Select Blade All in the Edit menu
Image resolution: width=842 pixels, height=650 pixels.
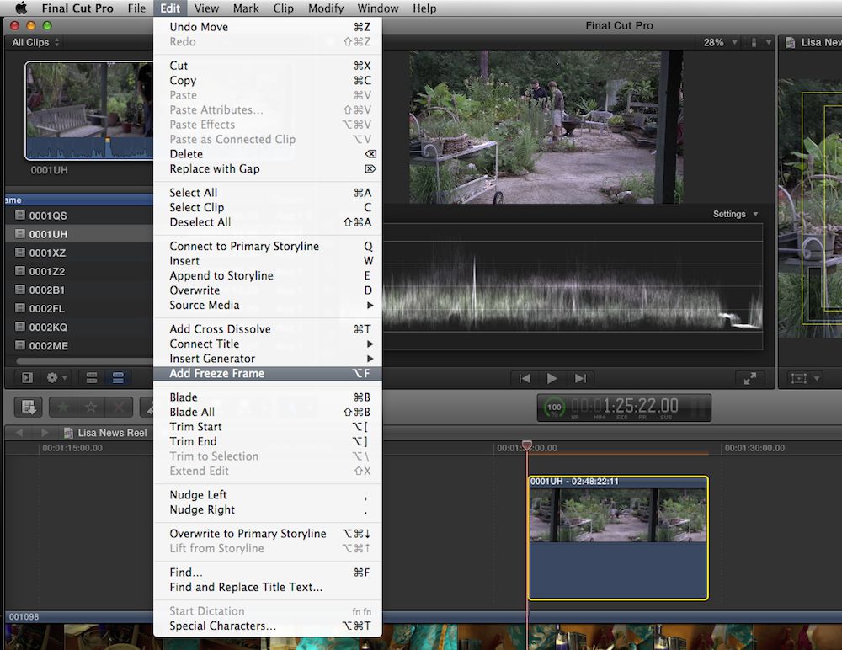(192, 412)
